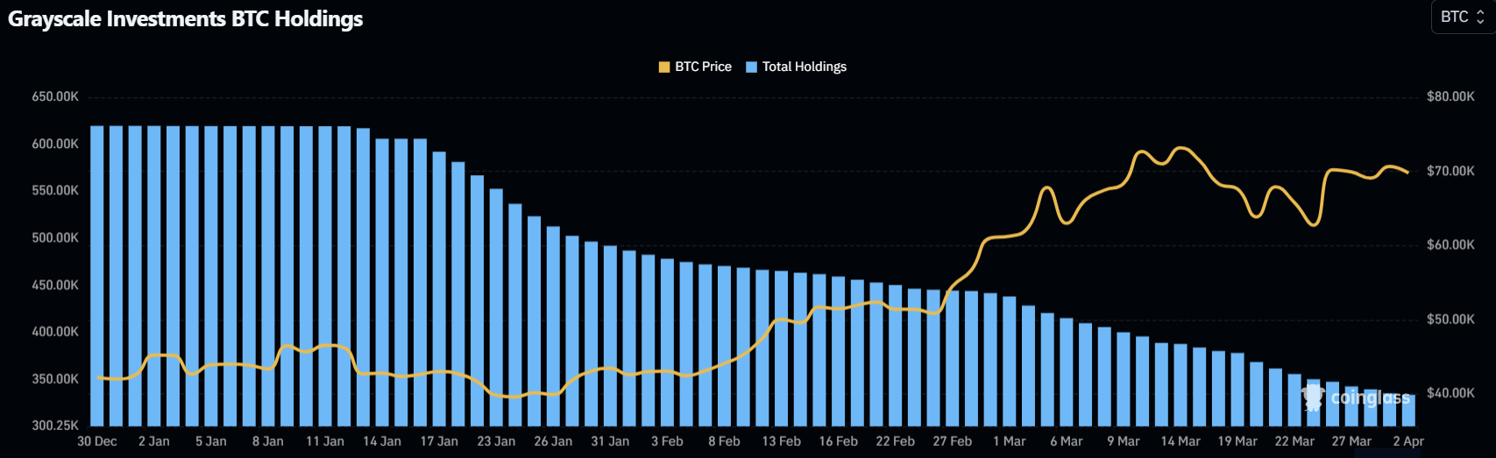The image size is (1496, 458).
Task: Select the 22 Feb x-axis label
Action: coord(895,441)
